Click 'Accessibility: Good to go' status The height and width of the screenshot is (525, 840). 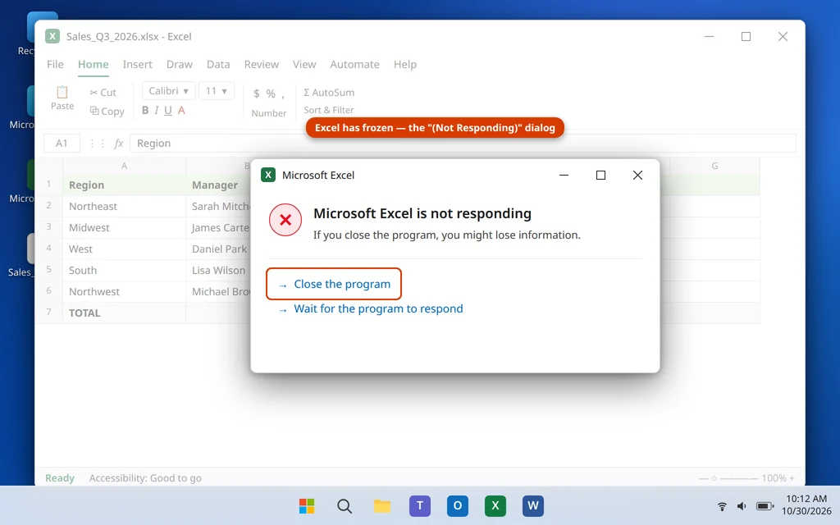coord(145,478)
